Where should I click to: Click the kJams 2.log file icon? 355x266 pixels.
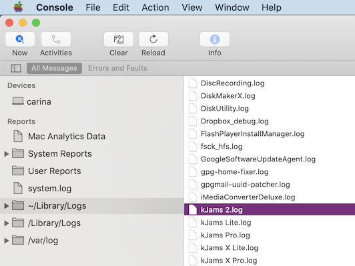(x=193, y=209)
